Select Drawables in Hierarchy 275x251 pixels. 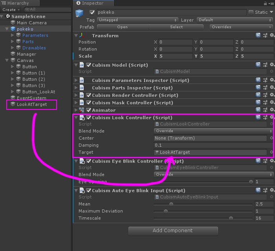tap(34, 48)
